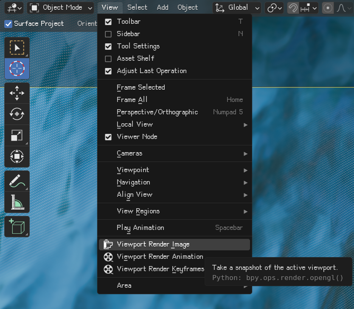Enable the Asset Shelf checkbox
354x309 pixels.
pyautogui.click(x=108, y=59)
